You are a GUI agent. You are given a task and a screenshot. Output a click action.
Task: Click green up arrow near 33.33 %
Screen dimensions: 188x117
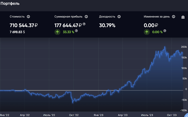click(x=57, y=32)
